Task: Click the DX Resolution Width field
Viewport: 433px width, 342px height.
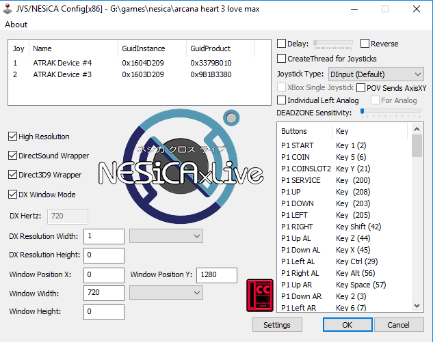Action: pyautogui.click(x=104, y=236)
